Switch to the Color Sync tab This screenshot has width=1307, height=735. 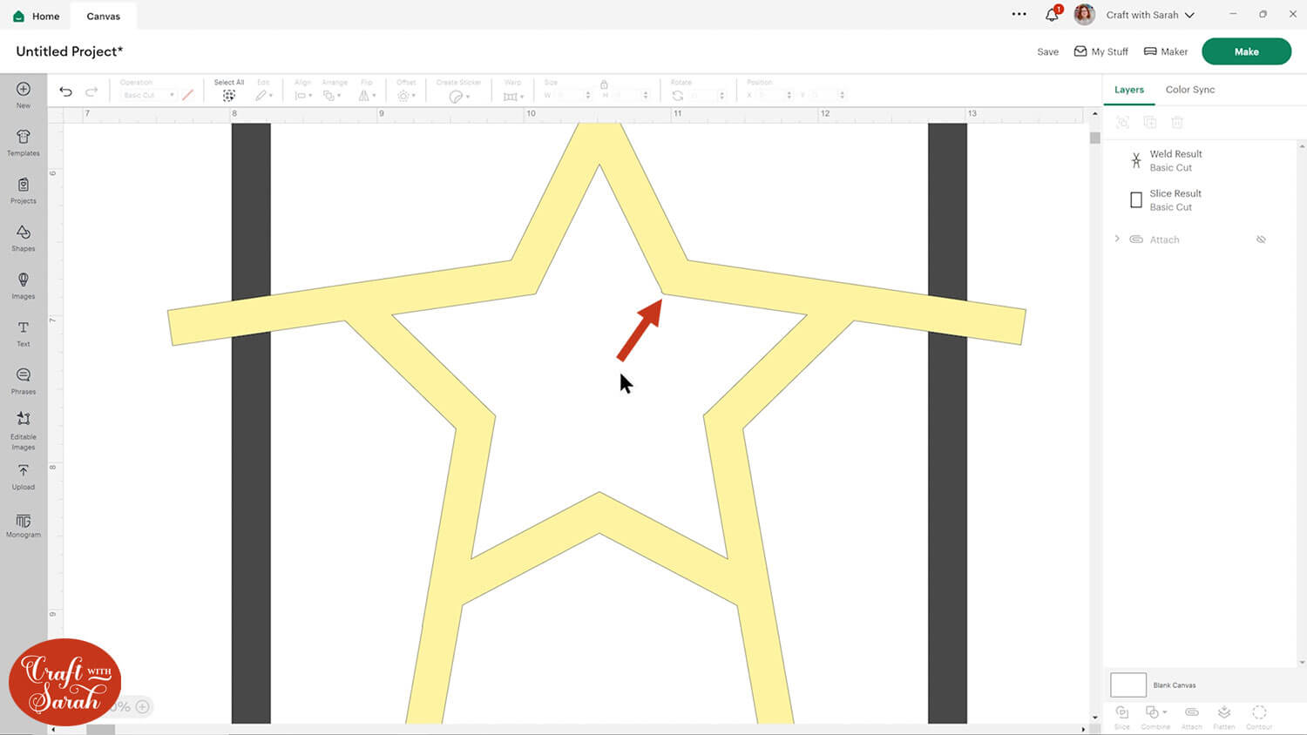pos(1190,90)
